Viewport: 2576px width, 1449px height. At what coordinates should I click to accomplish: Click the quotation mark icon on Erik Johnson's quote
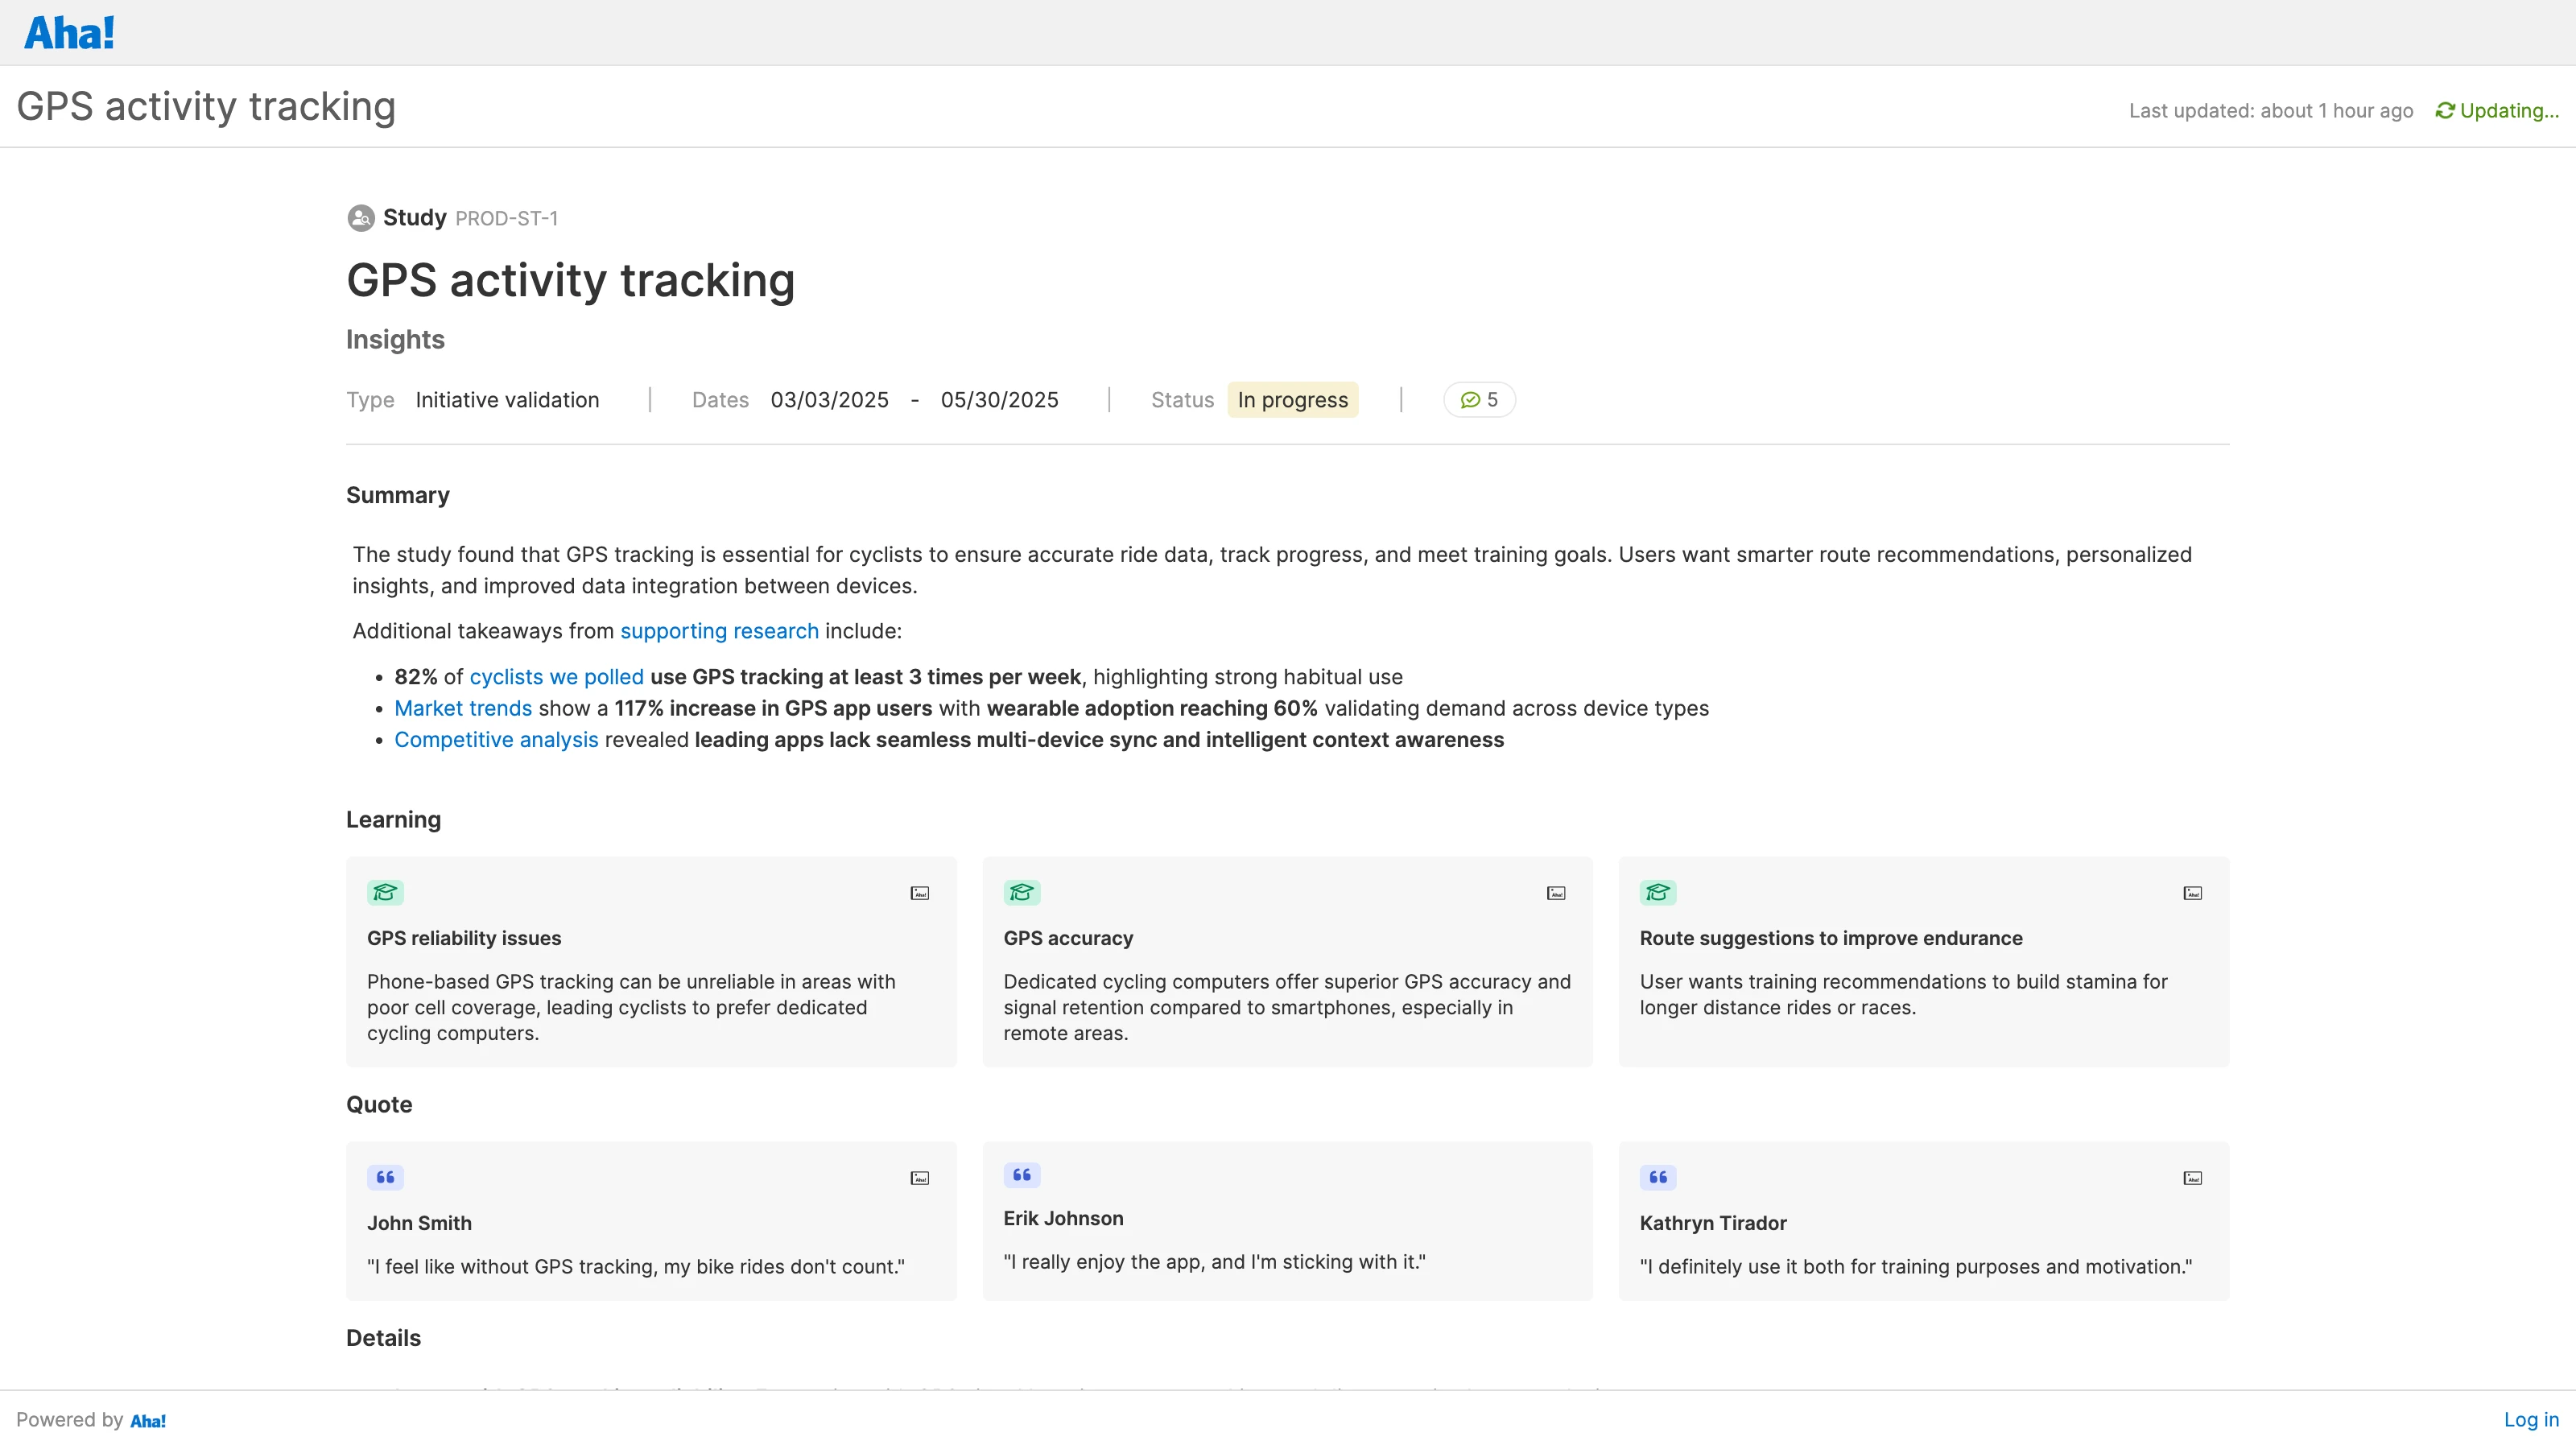click(1022, 1175)
